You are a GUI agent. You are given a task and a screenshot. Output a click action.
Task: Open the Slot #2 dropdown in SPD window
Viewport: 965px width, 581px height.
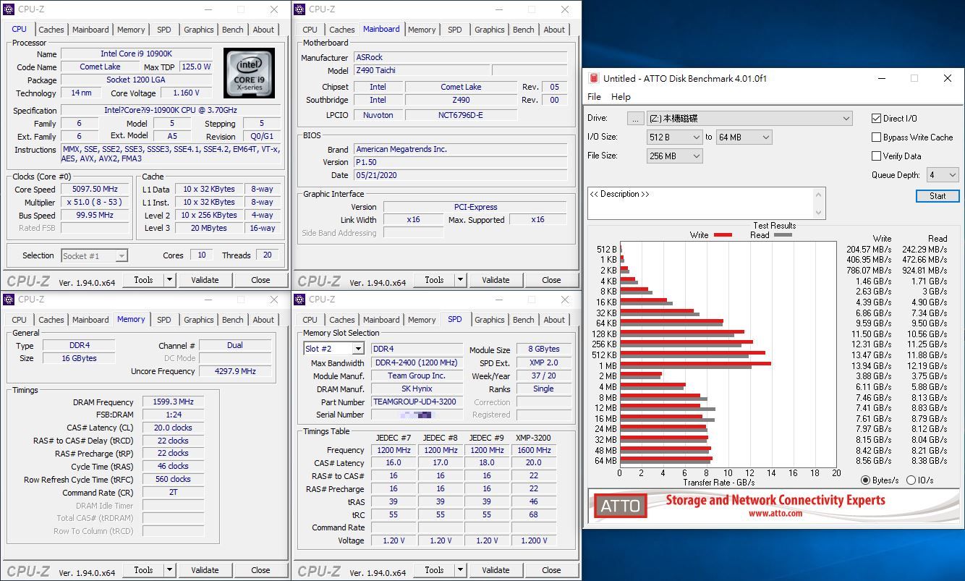coord(333,349)
